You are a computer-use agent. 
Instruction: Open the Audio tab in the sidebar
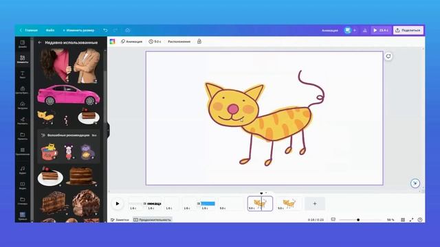click(x=23, y=170)
